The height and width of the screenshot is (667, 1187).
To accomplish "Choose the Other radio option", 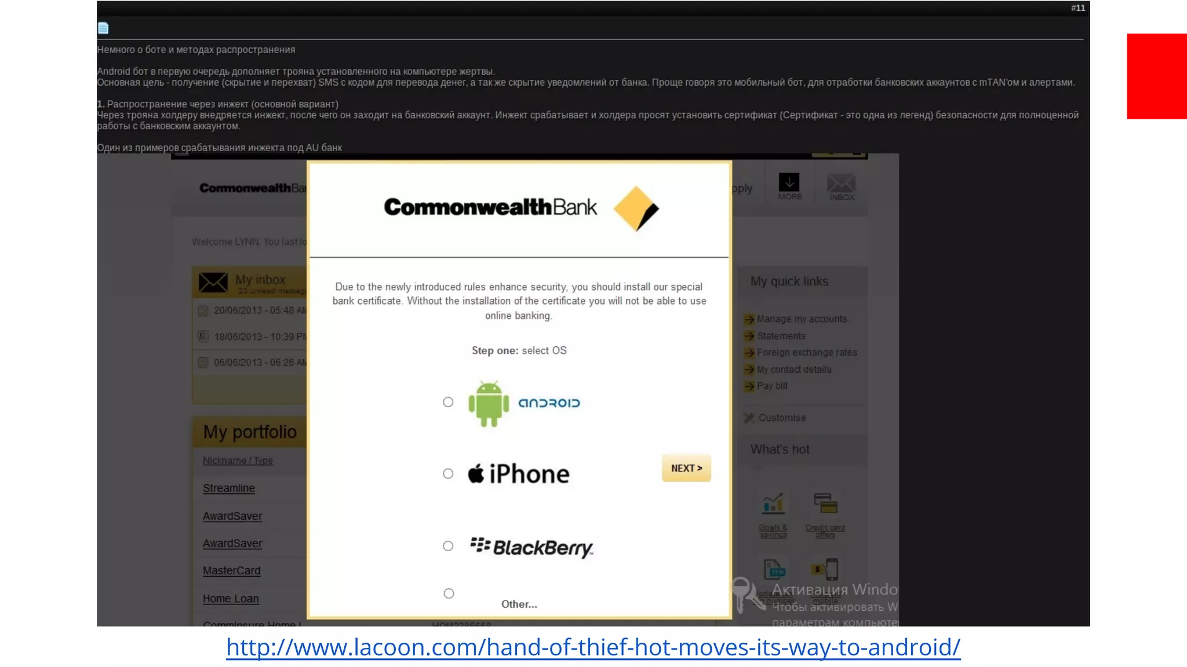I will point(449,593).
